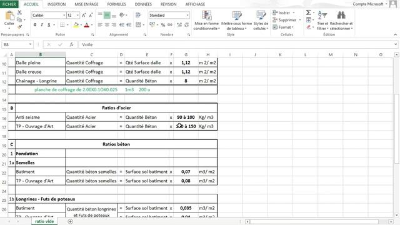This screenshot has width=400, height=225.
Task: Apply the red font color A
Action: click(x=86, y=25)
